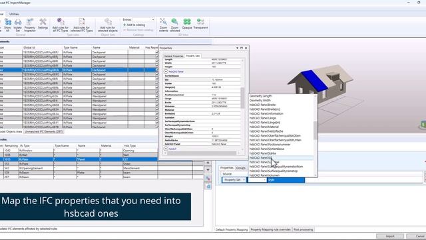
Task: Choose hsbCAD Panel.Information from list
Action: tap(266, 113)
